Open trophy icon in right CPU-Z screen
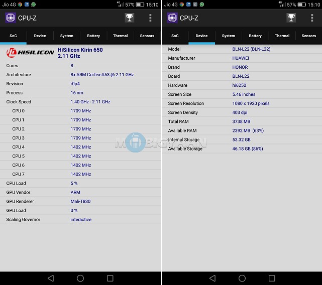This screenshot has width=322, height=285. coord(291,18)
